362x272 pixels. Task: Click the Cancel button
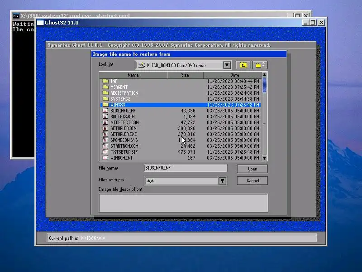click(x=252, y=180)
